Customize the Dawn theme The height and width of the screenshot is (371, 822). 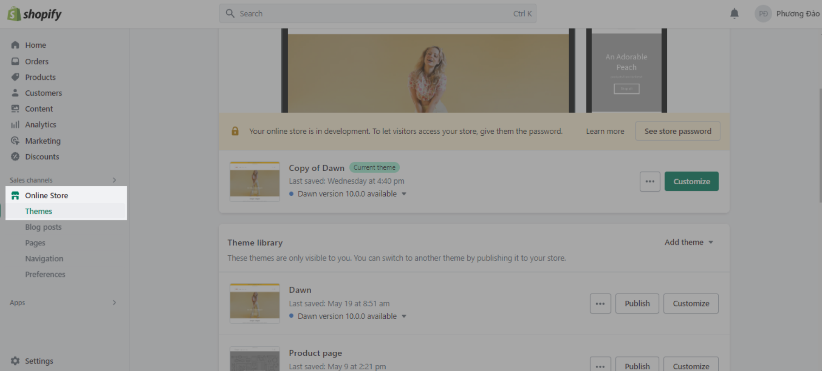tap(691, 304)
